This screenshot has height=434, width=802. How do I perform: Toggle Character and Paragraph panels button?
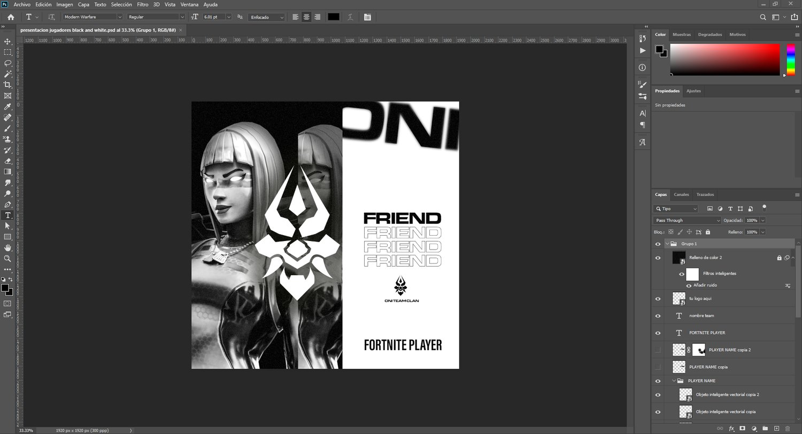(x=367, y=17)
